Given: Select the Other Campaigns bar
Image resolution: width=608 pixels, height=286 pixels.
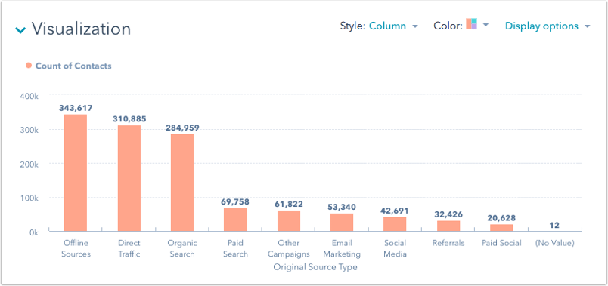Looking at the screenshot, I should pos(288,221).
